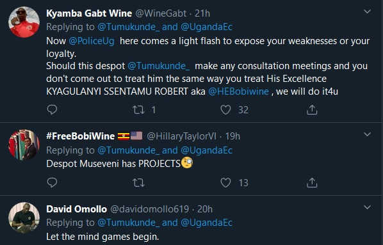Retweet Kyamba Gabt Wine's tweet

(138, 110)
